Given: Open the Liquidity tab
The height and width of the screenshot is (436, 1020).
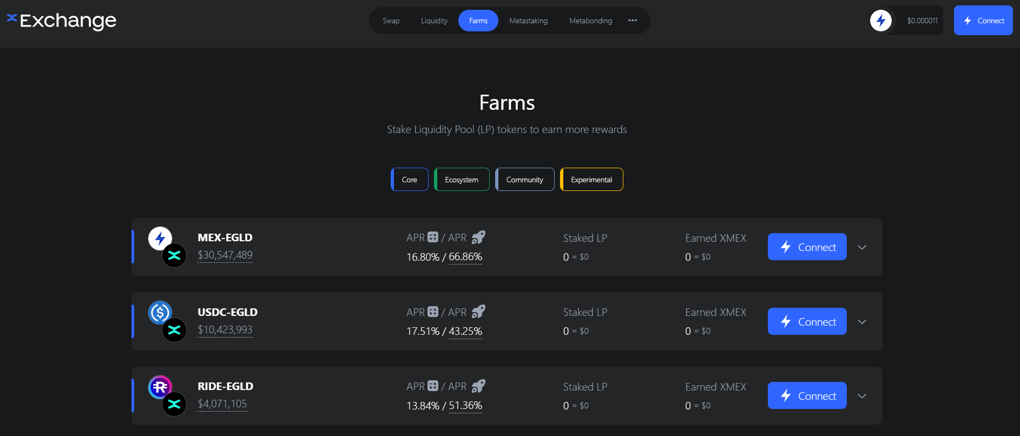Looking at the screenshot, I should coord(434,21).
